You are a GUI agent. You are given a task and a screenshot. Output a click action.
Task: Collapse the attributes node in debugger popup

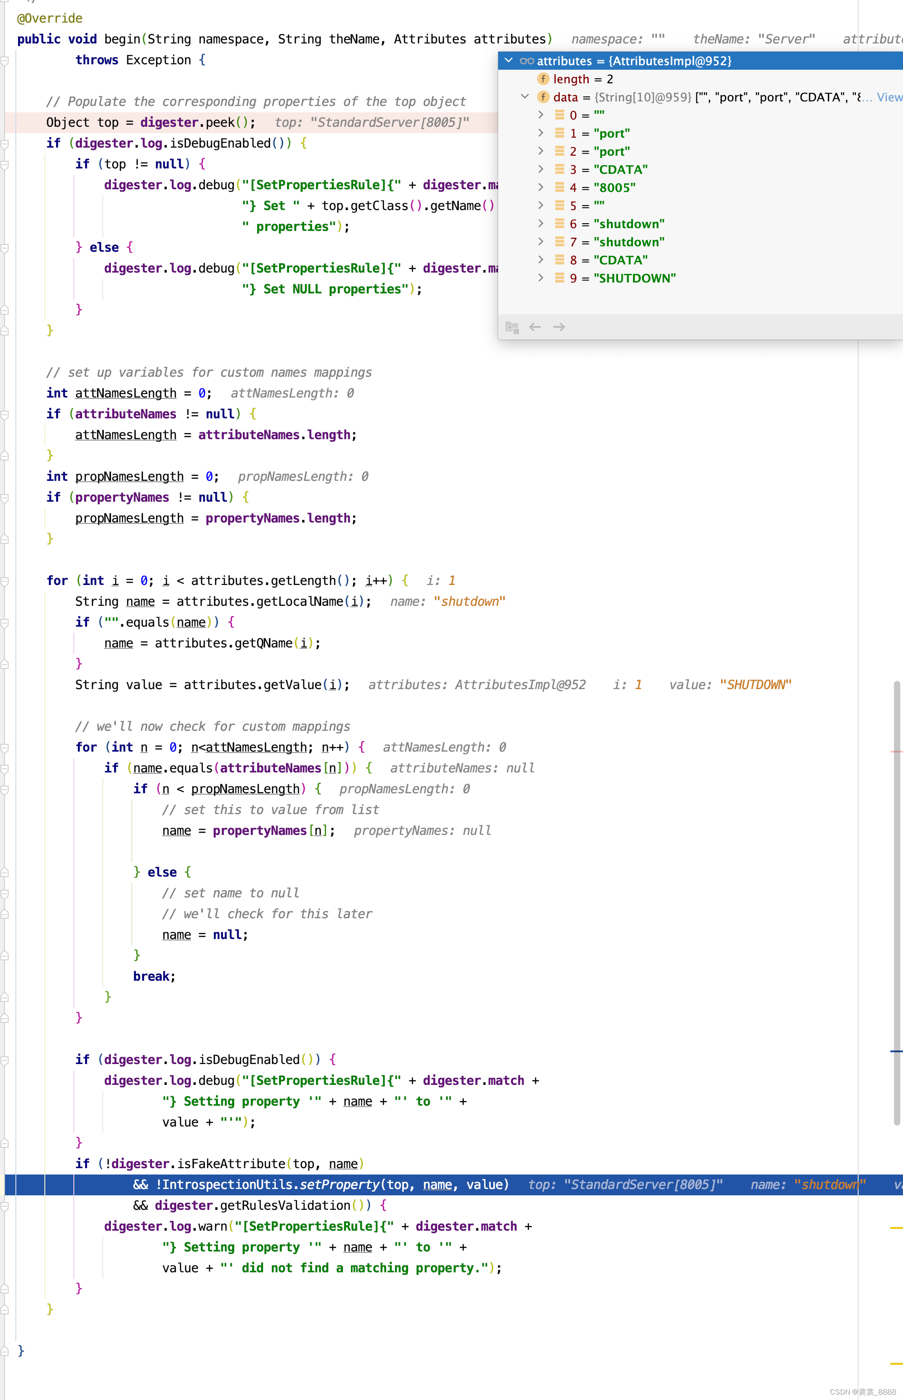click(509, 60)
